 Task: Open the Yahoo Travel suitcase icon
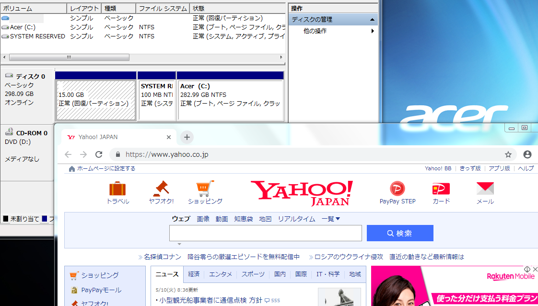tap(117, 188)
